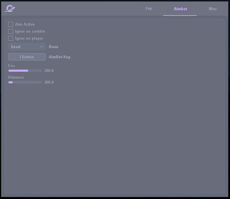This screenshot has width=230, height=199.
Task: Switch to the Misc tab
Action: coord(213,9)
